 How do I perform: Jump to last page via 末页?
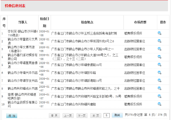[96, 116]
